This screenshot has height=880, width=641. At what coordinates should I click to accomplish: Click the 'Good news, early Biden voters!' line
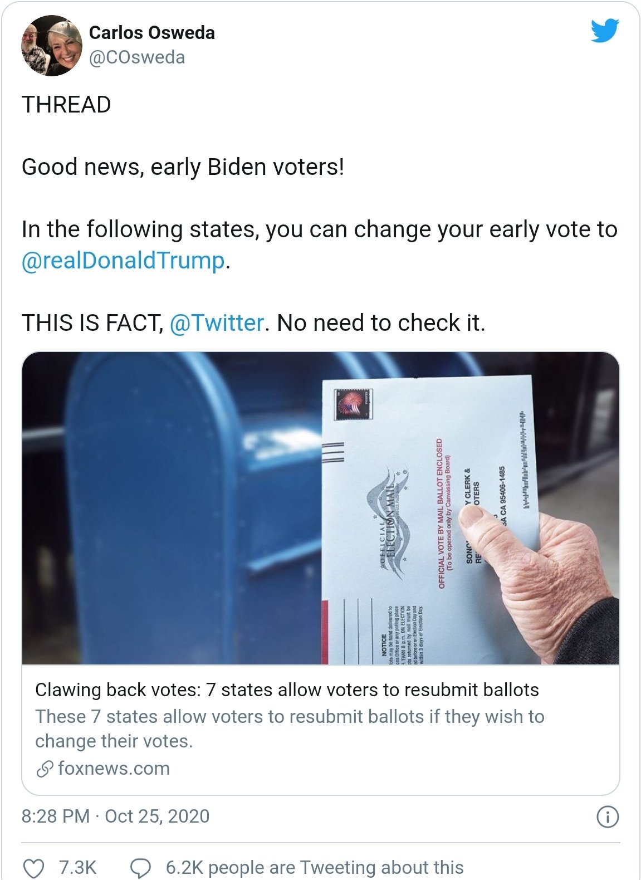[x=183, y=167]
